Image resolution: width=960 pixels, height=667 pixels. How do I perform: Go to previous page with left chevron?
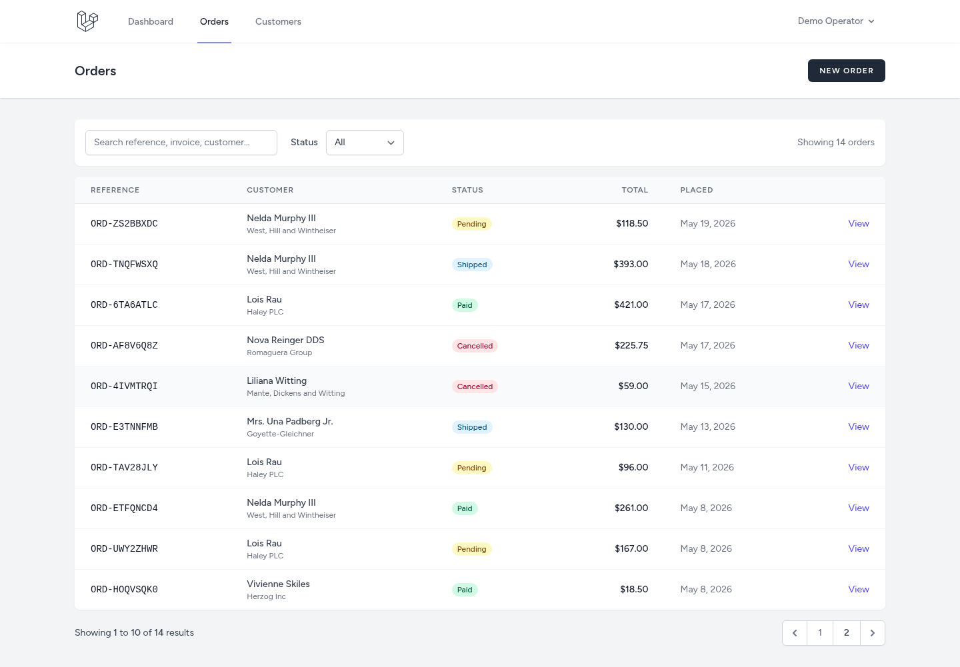pos(795,633)
